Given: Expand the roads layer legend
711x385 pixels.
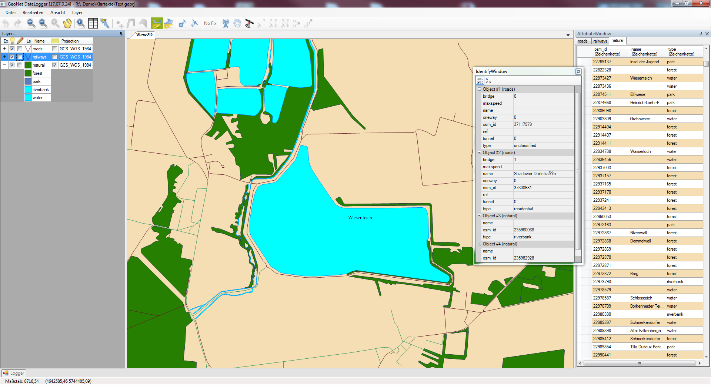Looking at the screenshot, I should 4,49.
